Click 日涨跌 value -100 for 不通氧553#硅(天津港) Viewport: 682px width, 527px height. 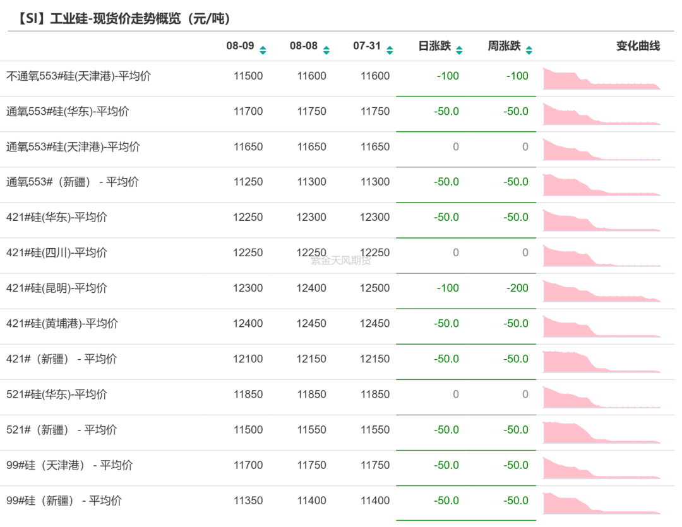pyautogui.click(x=448, y=76)
